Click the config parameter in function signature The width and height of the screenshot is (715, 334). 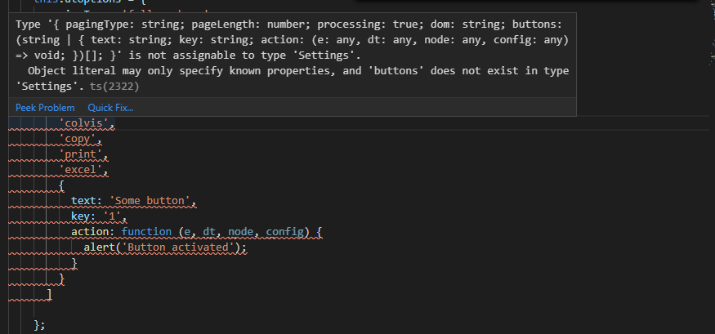[292, 232]
